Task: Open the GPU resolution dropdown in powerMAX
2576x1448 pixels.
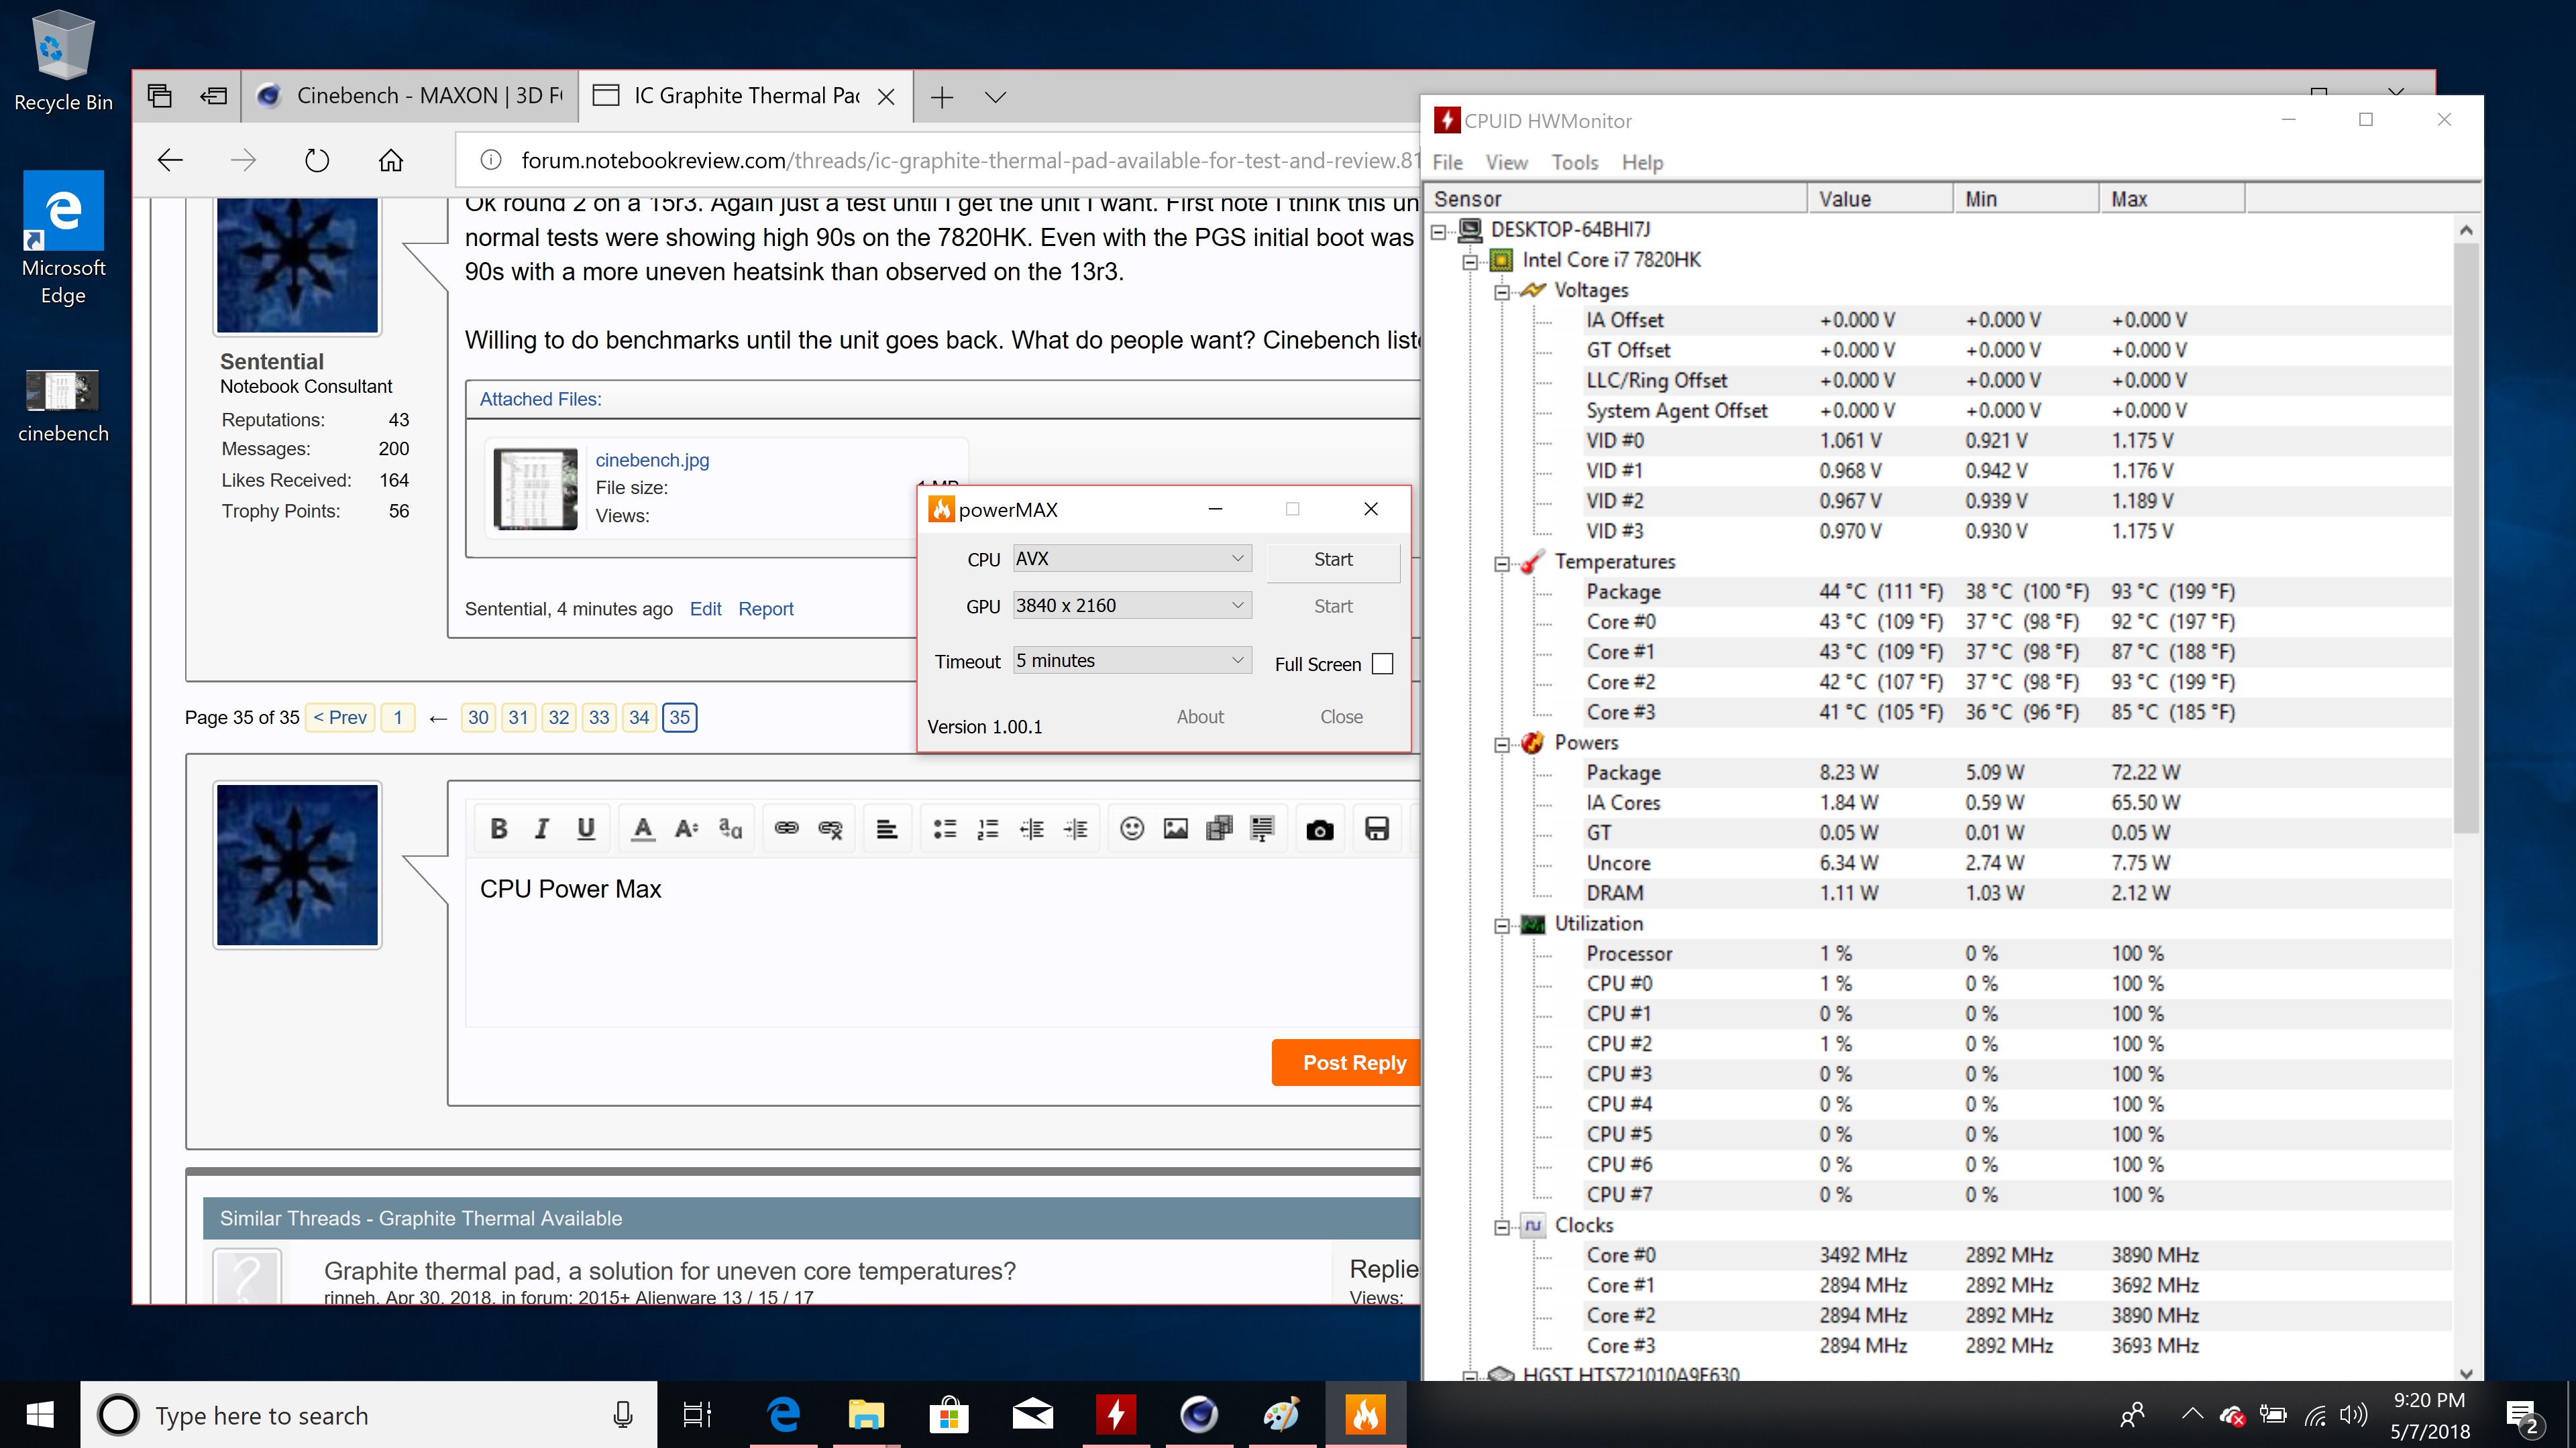Action: click(x=1132, y=605)
